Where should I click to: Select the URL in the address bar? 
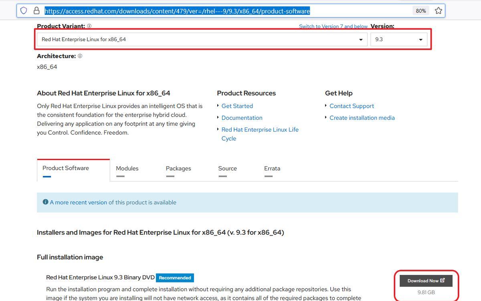point(177,11)
